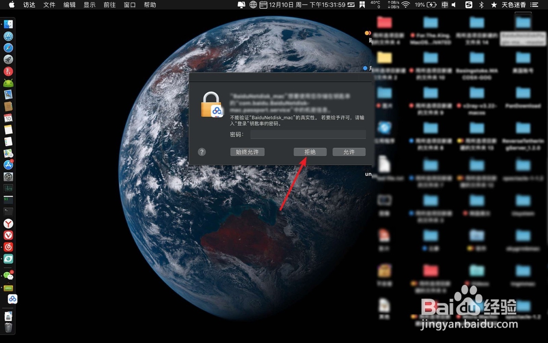This screenshot has width=548, height=343.
Task: Open the 文件 (File) menu
Action: (x=49, y=4)
